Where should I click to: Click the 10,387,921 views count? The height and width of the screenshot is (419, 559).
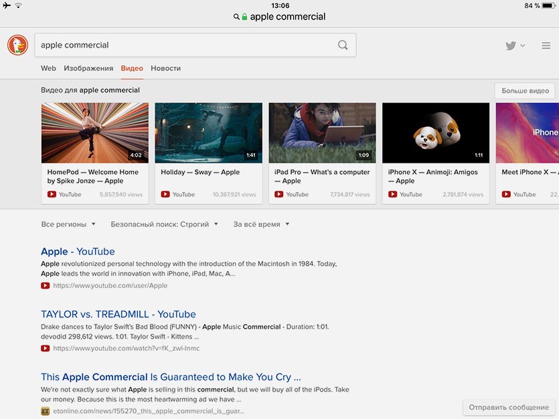(x=234, y=195)
